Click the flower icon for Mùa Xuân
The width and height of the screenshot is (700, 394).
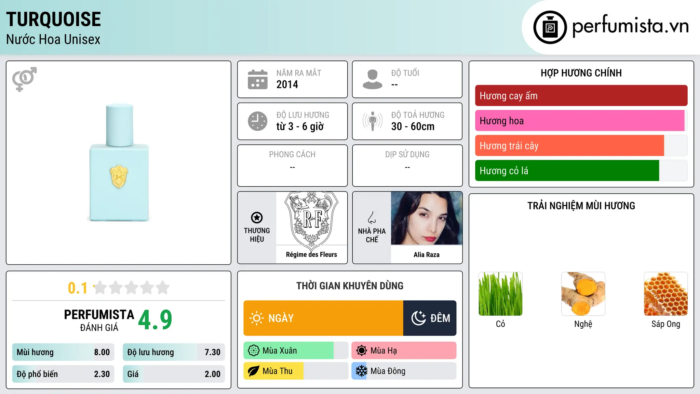click(254, 351)
